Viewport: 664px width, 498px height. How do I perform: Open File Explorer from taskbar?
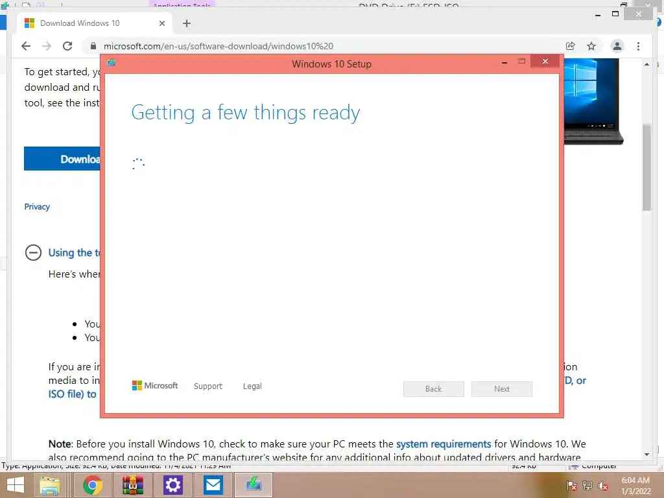[50, 485]
